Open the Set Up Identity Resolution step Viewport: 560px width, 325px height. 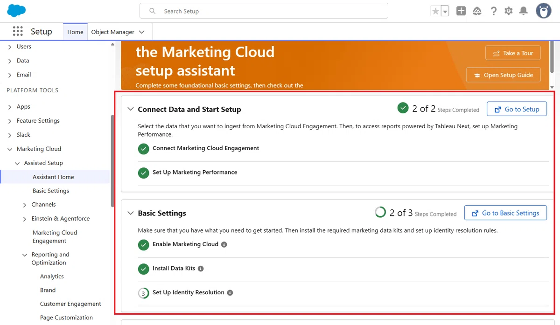pos(189,293)
